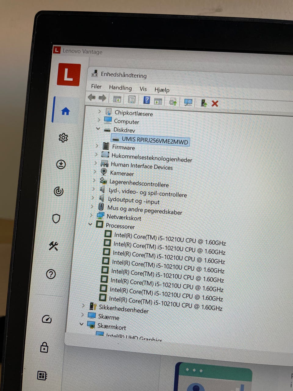The width and height of the screenshot is (293, 391).
Task: Click the speedometer icon in Vantage sidebar
Action: click(x=47, y=319)
